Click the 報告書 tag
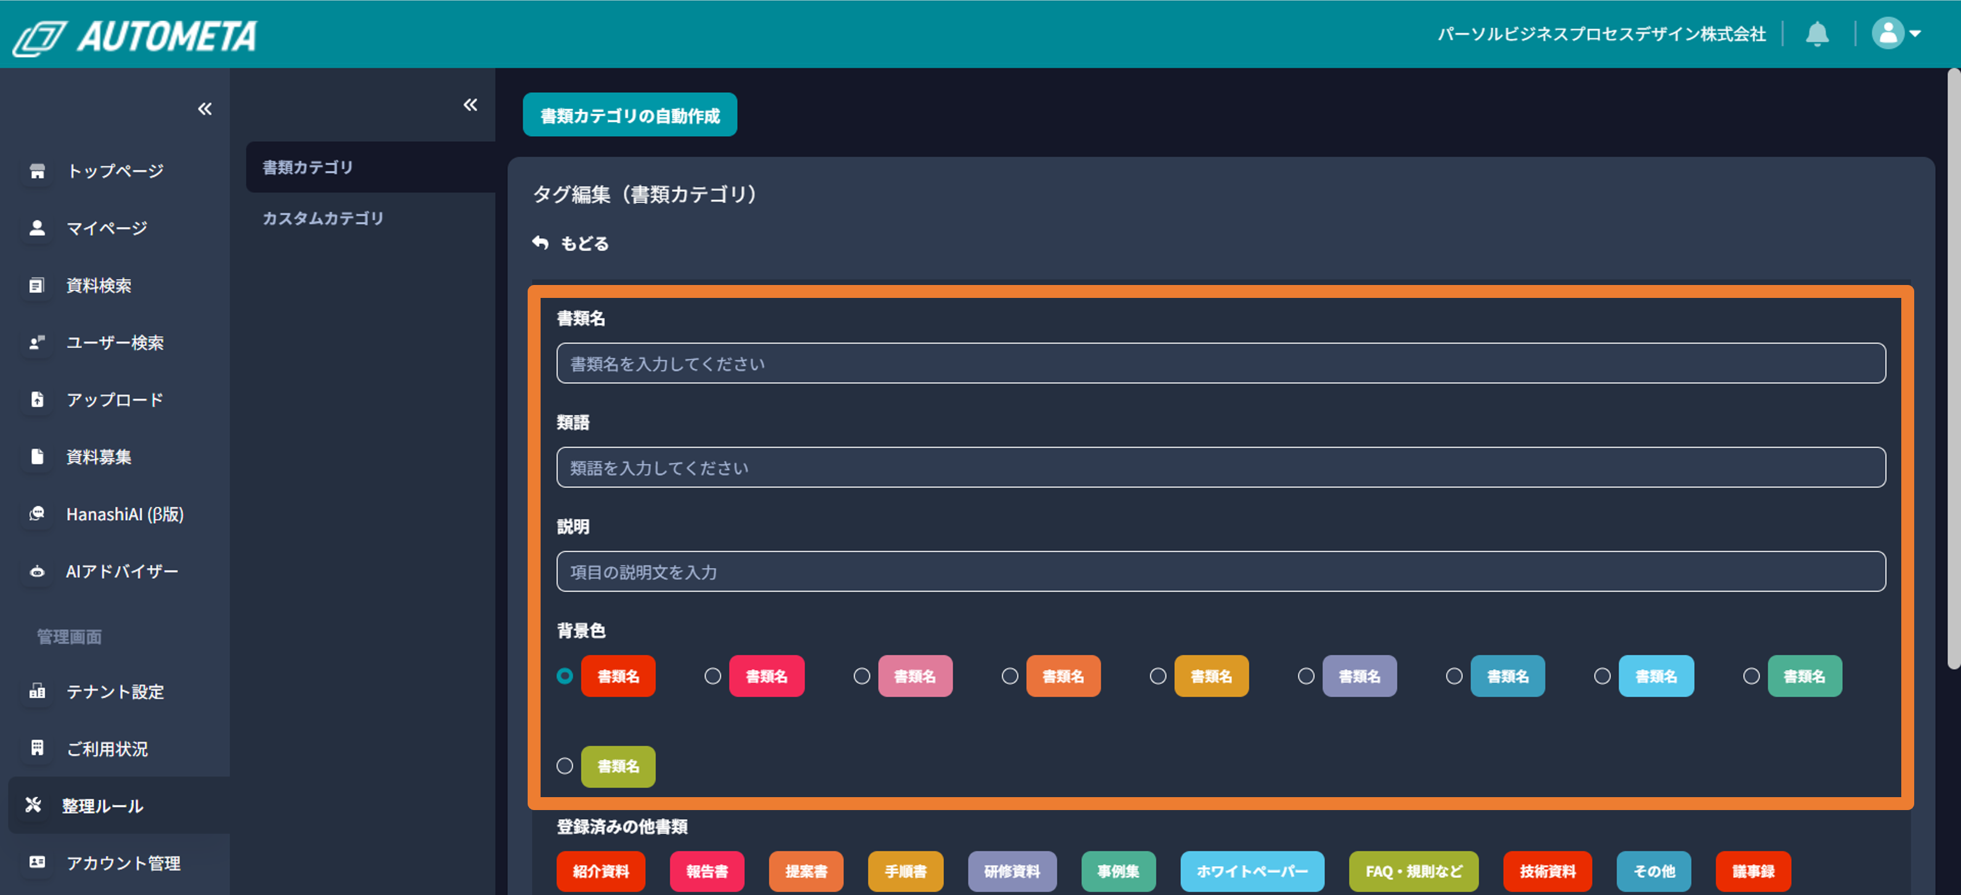 coord(707,872)
